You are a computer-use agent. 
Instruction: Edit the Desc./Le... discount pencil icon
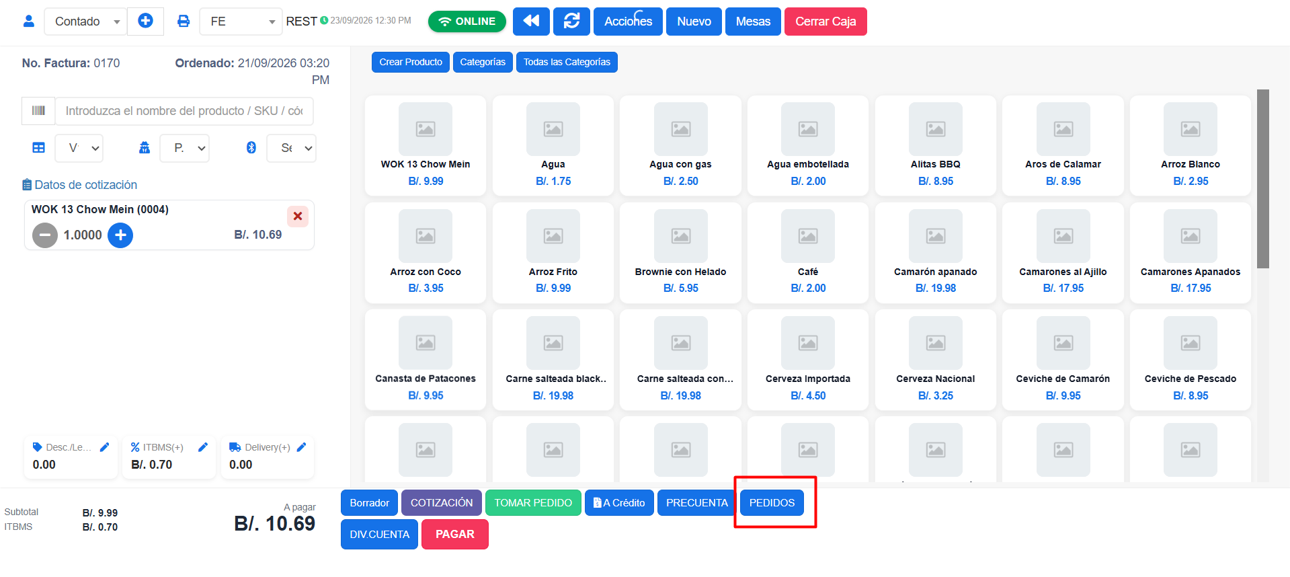pos(104,447)
